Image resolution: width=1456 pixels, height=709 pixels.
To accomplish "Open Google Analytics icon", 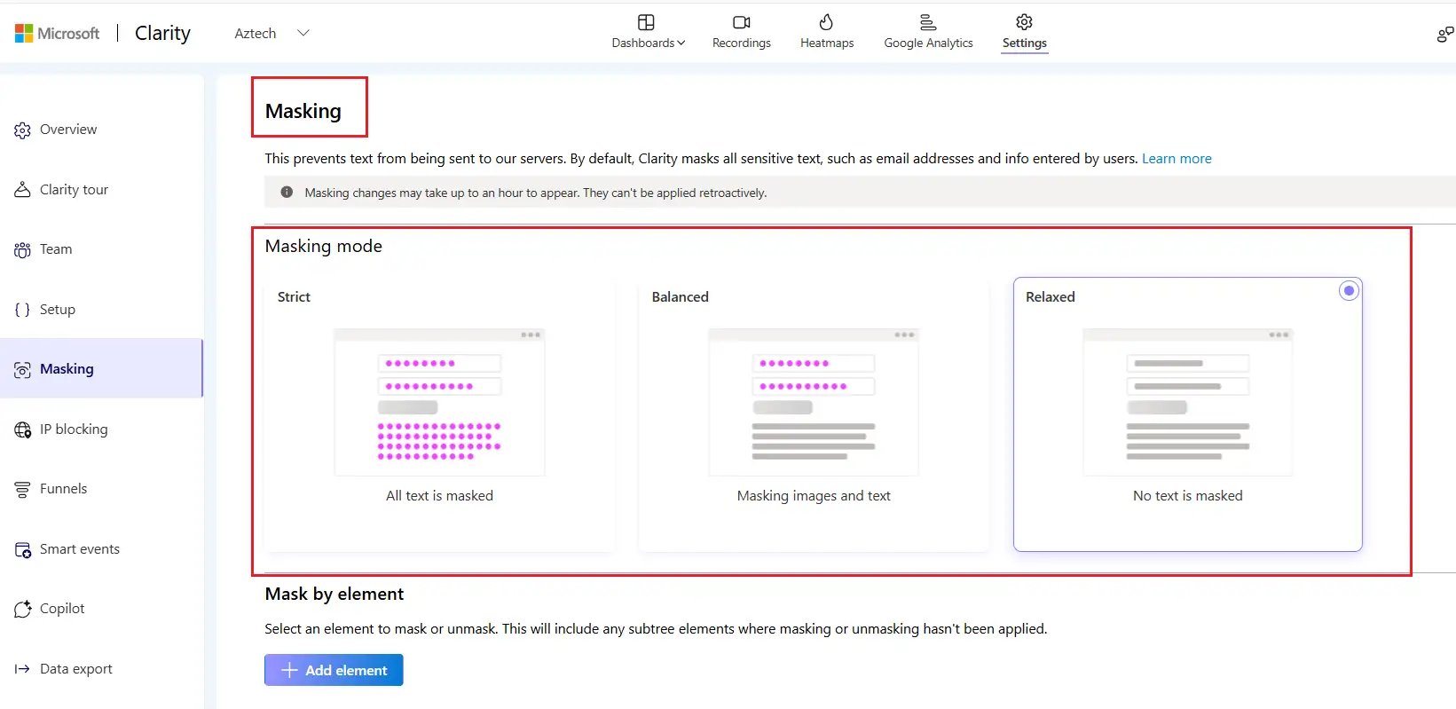I will pos(928,22).
